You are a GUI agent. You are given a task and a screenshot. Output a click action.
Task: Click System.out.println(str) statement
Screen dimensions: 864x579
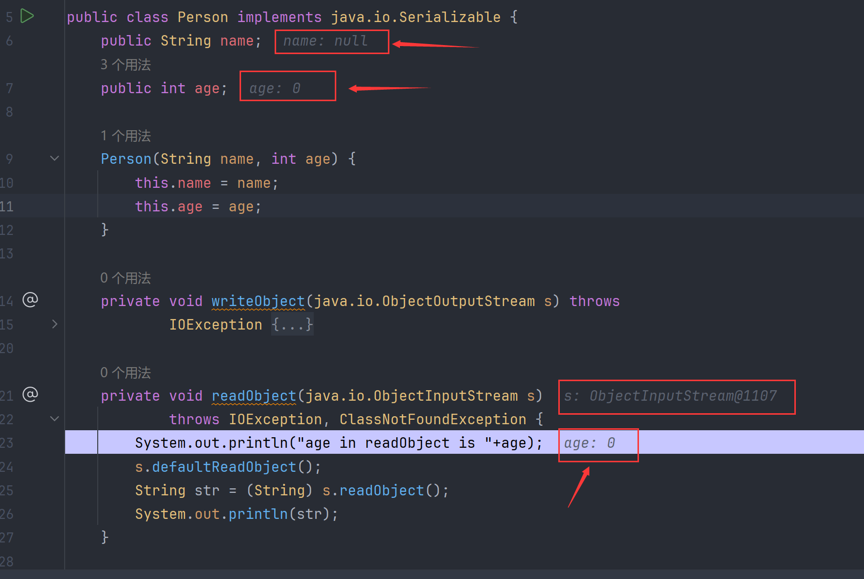point(237,514)
